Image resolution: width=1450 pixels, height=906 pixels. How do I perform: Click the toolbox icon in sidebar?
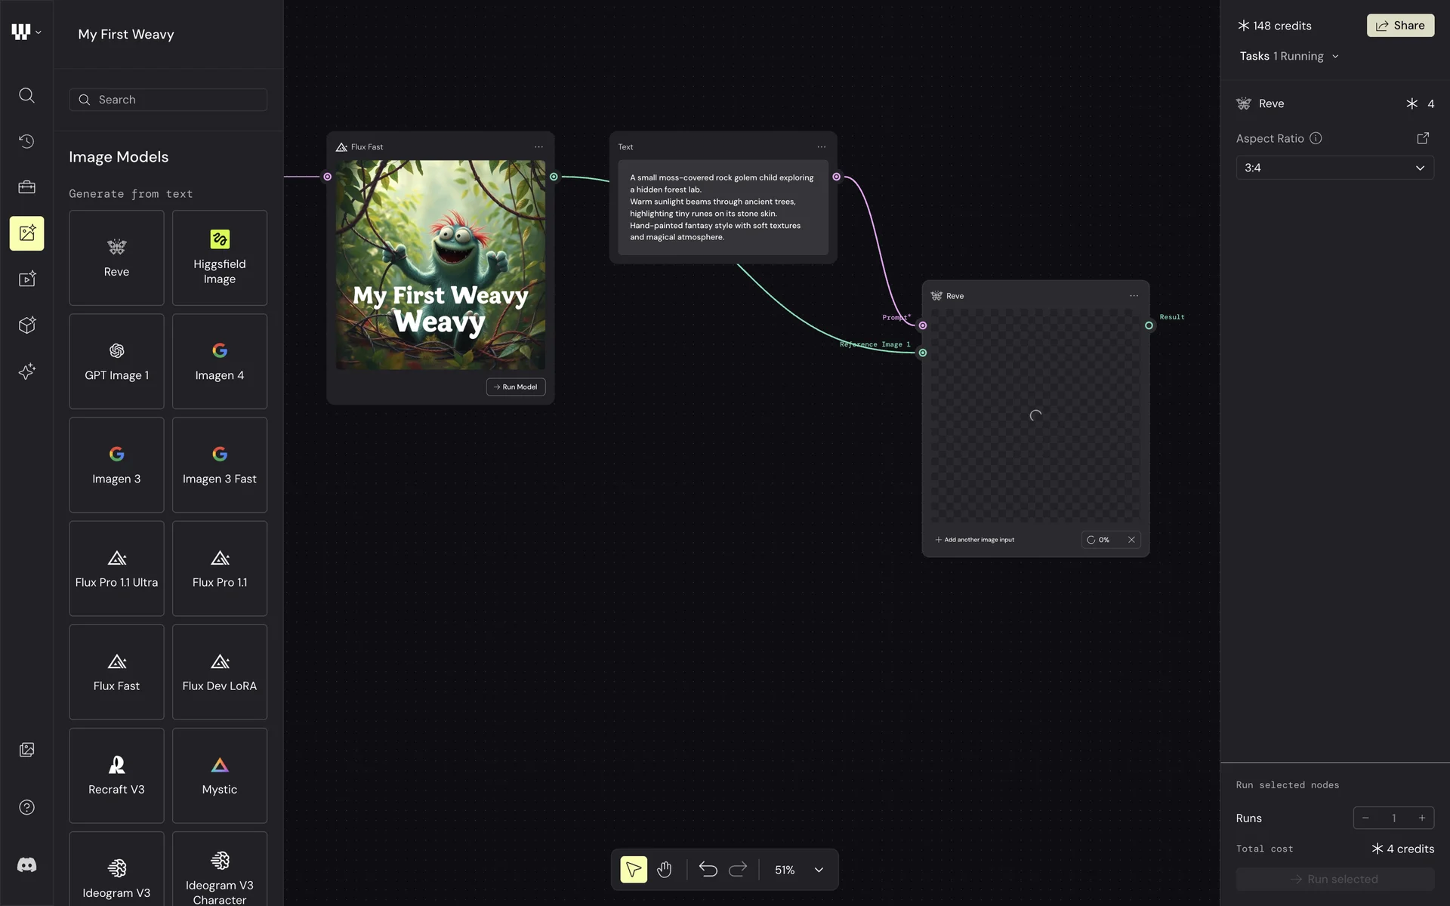26,187
